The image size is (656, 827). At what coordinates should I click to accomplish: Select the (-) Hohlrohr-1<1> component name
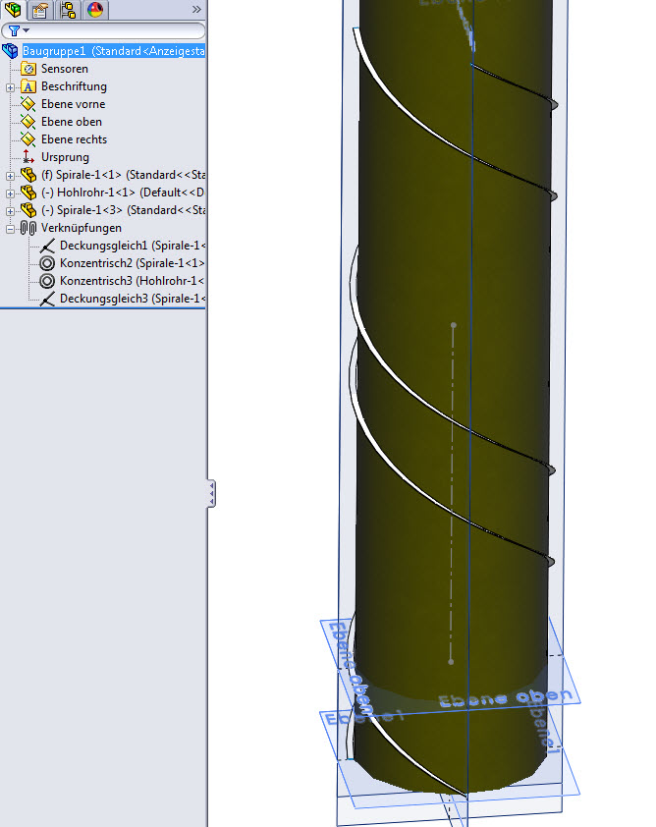click(x=123, y=193)
